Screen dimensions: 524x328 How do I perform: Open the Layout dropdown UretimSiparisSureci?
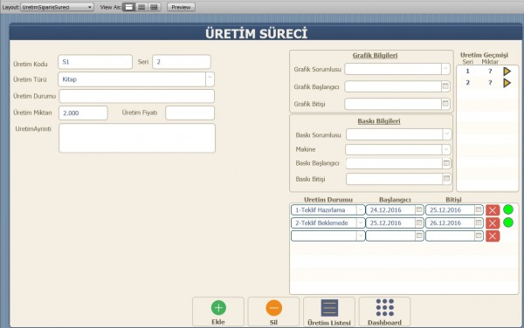pos(57,7)
